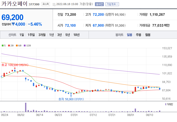Click the 153,027 price axis label

(167, 48)
